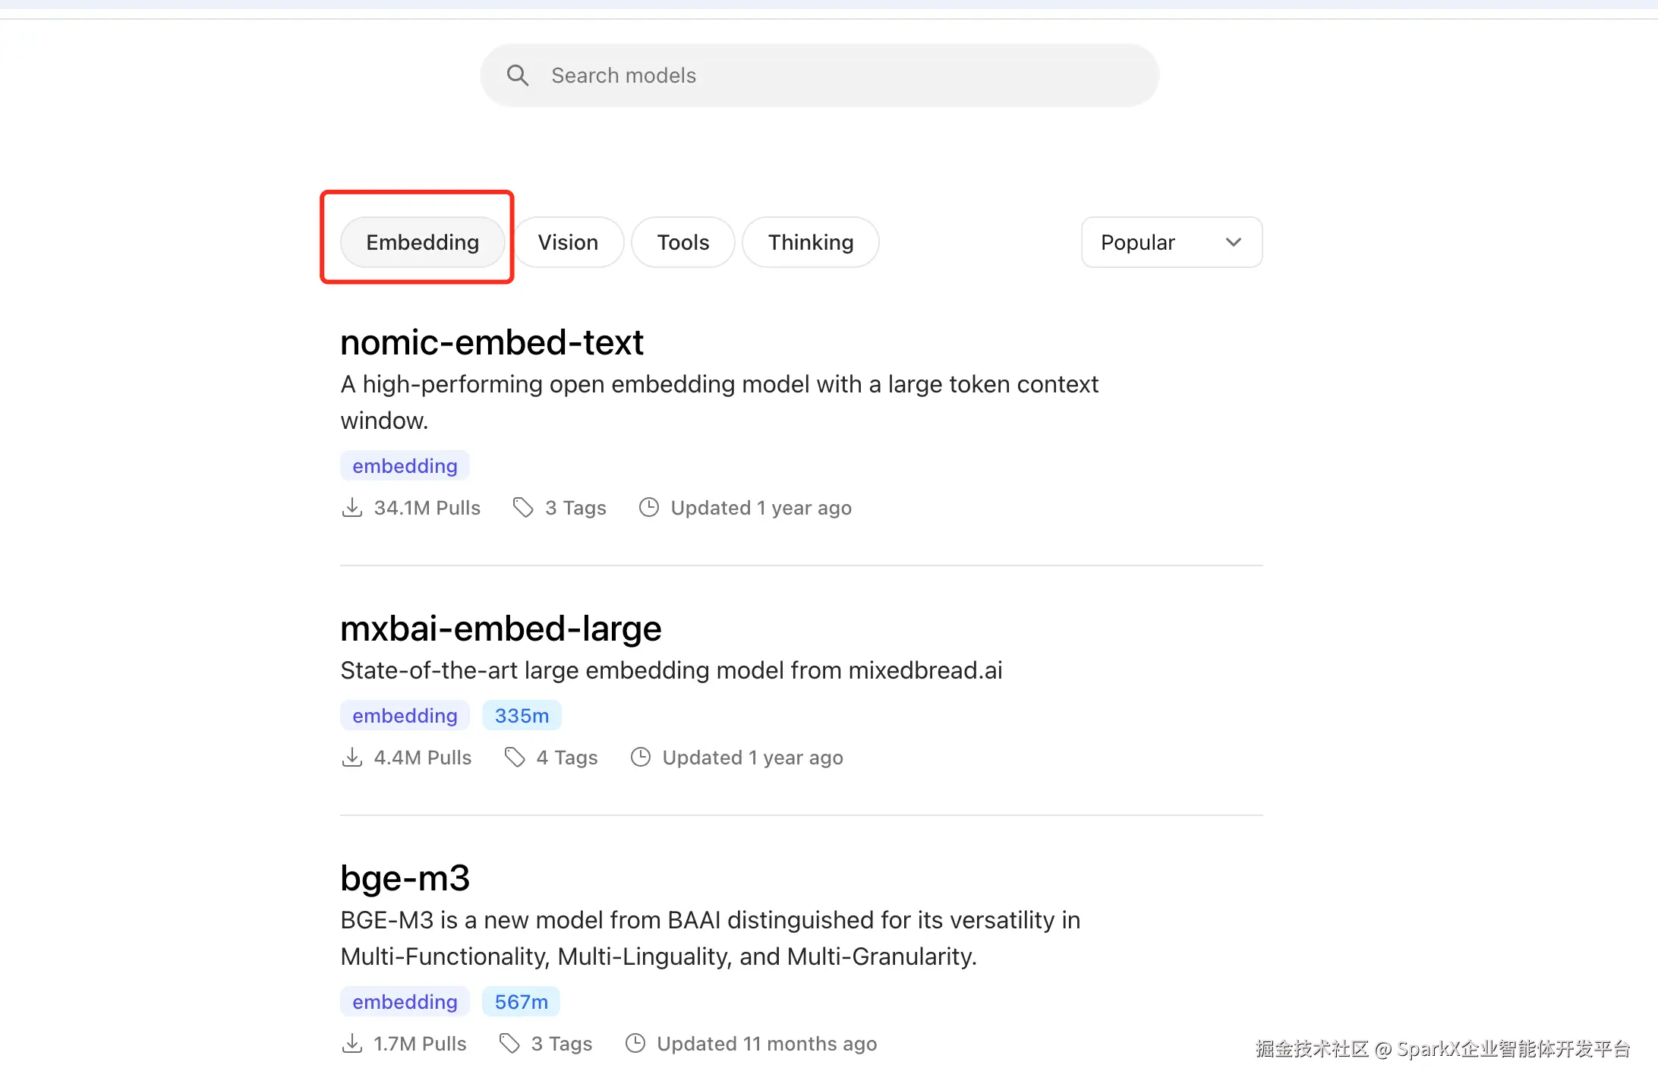This screenshot has height=1087, width=1658.
Task: Click the chevron arrow in the Popular selector
Action: 1234,242
